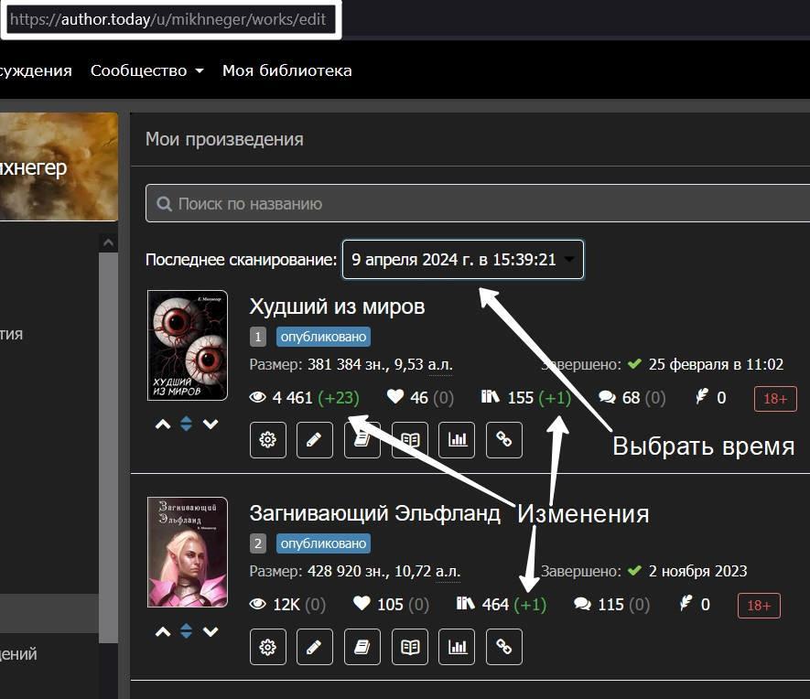Image resolution: width=810 pixels, height=699 pixels.
Task: Click the search magnifier icon
Action: [164, 204]
